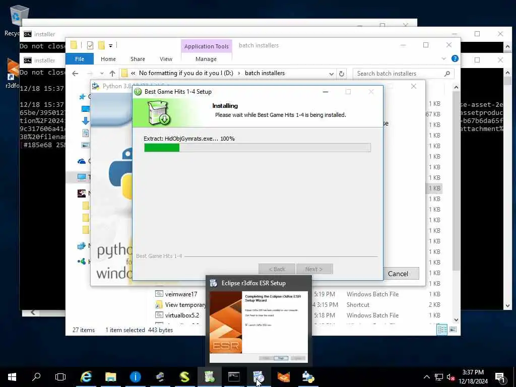Click the Shortcut type cell
516x387 pixels.
pyautogui.click(x=358, y=305)
